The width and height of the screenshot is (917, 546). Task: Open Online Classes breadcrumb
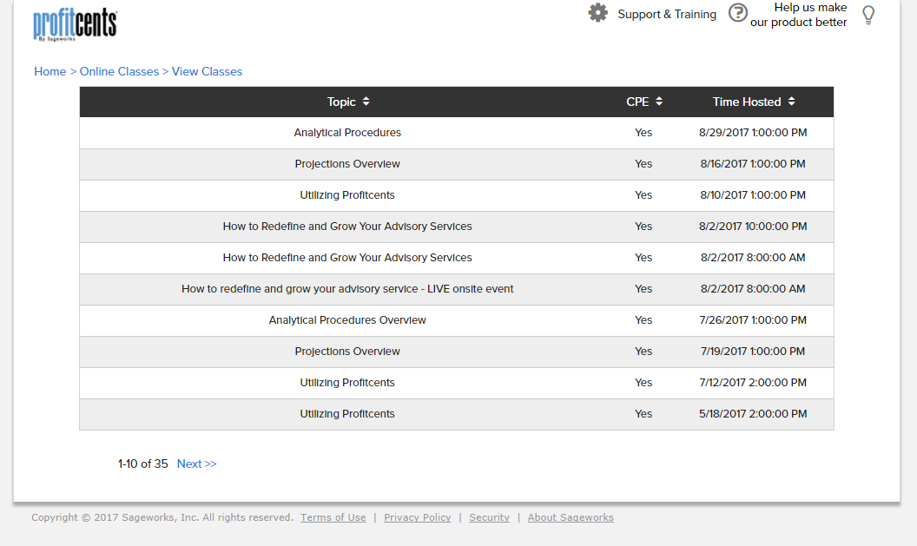(119, 71)
